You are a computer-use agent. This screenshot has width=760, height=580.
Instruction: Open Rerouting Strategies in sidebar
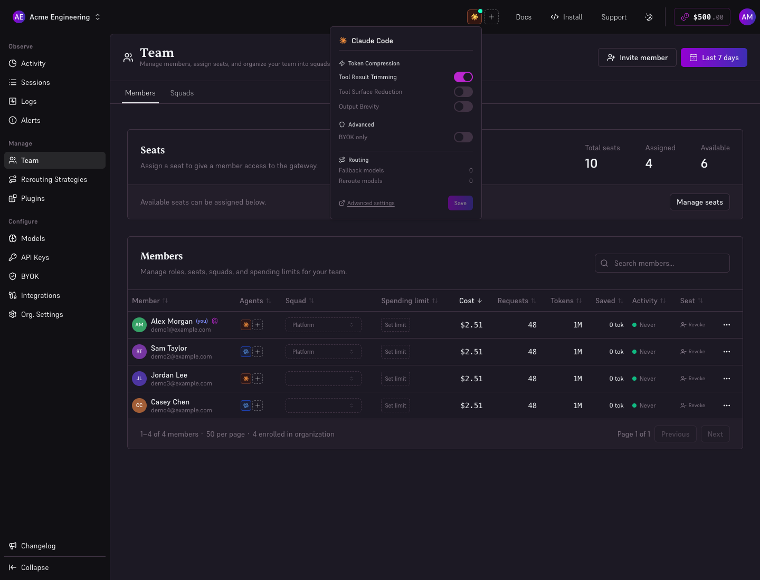click(x=55, y=179)
